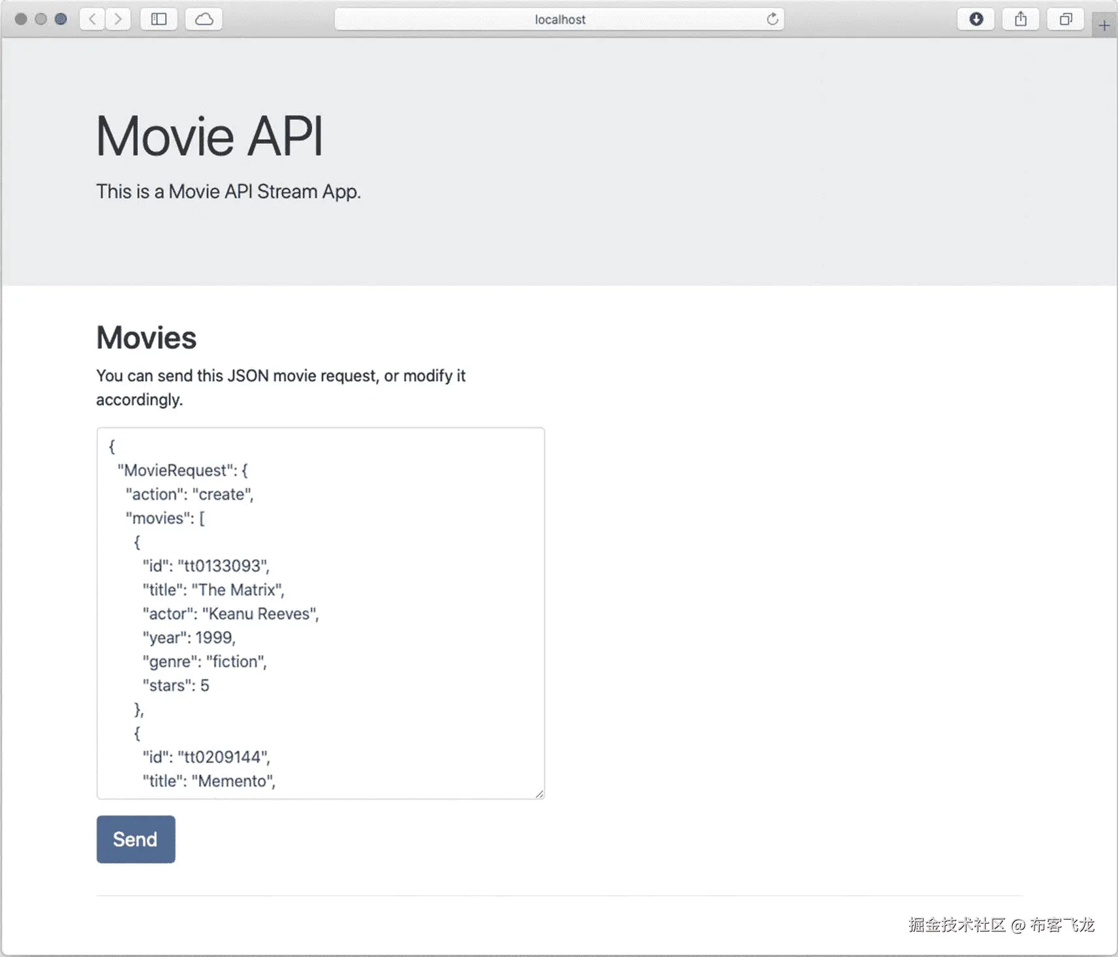Image resolution: width=1118 pixels, height=957 pixels.
Task: Open the Share menu icon
Action: [x=1021, y=19]
